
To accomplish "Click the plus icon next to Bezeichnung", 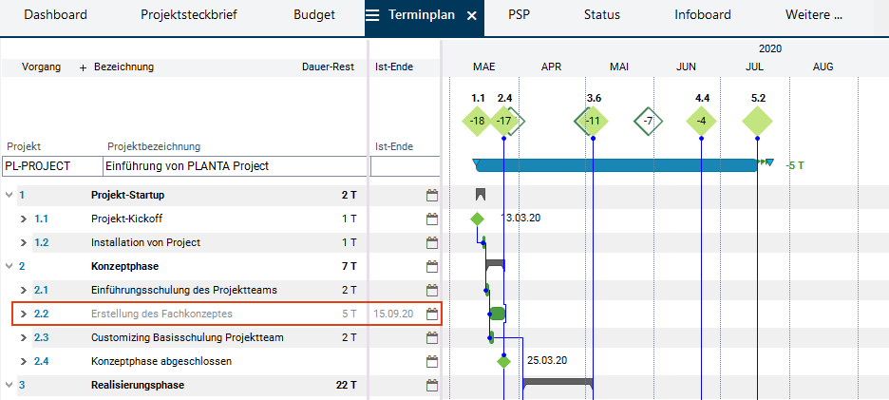I will (x=83, y=67).
